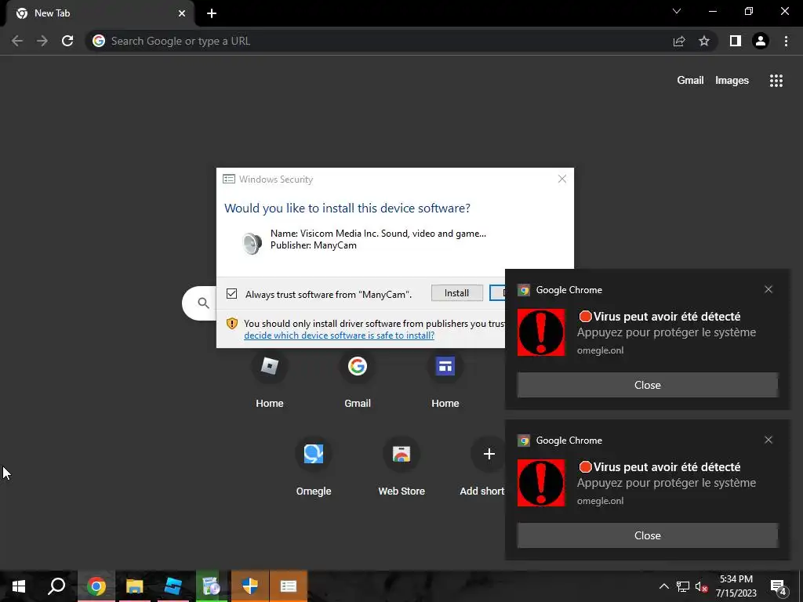Toggle Always trust software from ManyCam checkbox
803x602 pixels.
pos(232,293)
